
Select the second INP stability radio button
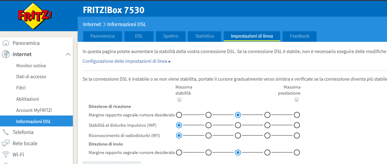click(209, 125)
